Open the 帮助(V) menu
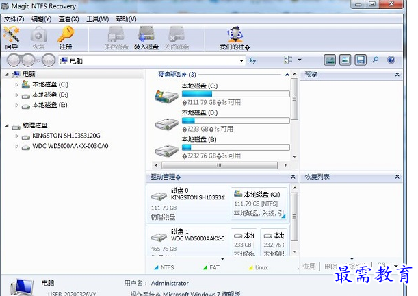This screenshot has width=418, height=296. click(x=126, y=19)
